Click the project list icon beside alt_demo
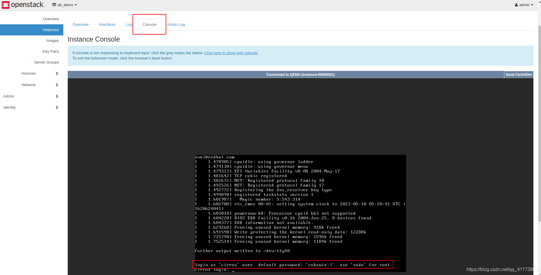This screenshot has height=275, width=541. coord(54,5)
